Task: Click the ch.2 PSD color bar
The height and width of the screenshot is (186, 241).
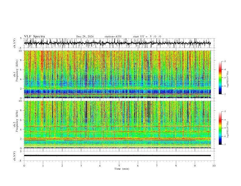Action: pos(220,128)
